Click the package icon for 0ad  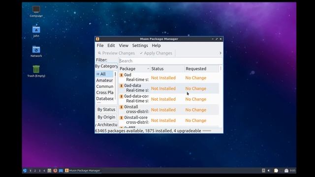pyautogui.click(x=122, y=75)
